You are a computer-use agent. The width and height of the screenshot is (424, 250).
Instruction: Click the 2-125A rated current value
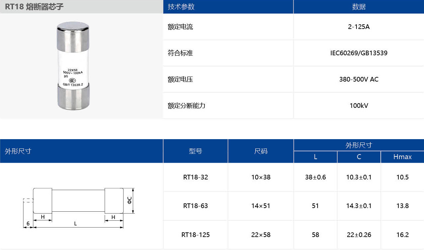[x=358, y=27]
